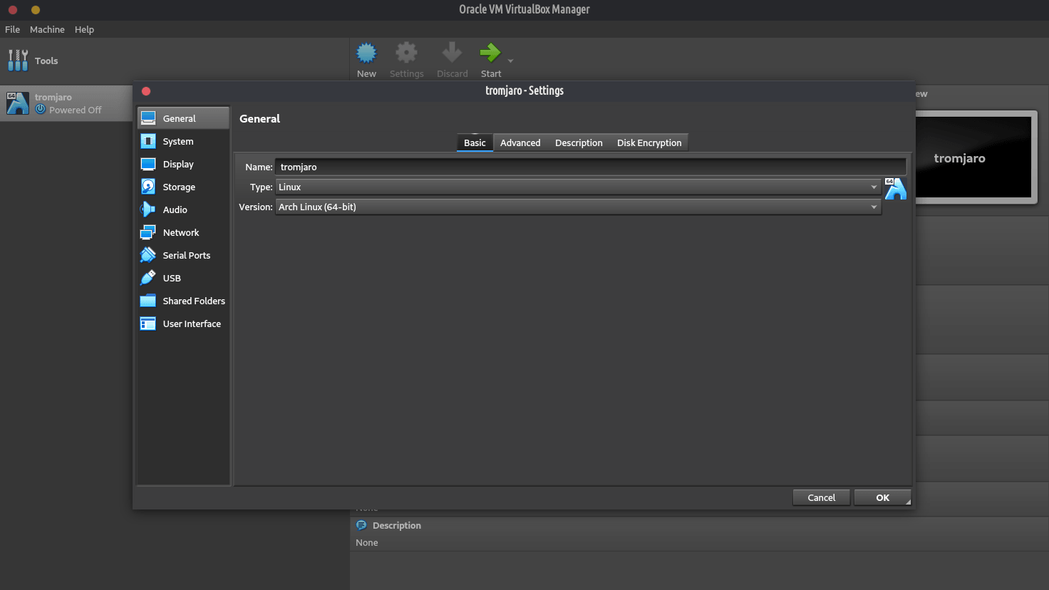The height and width of the screenshot is (590, 1049).
Task: Open the Storage settings category
Action: (x=178, y=187)
